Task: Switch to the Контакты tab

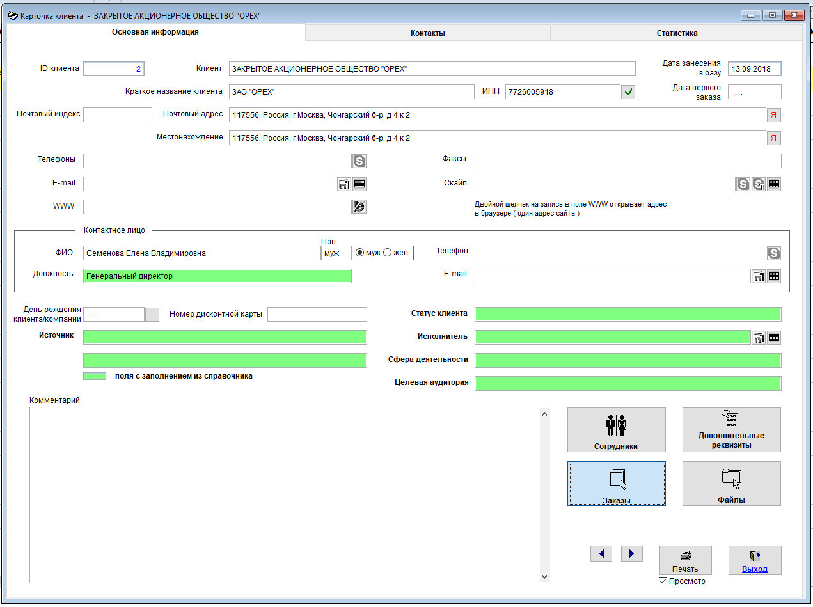Action: 427,33
